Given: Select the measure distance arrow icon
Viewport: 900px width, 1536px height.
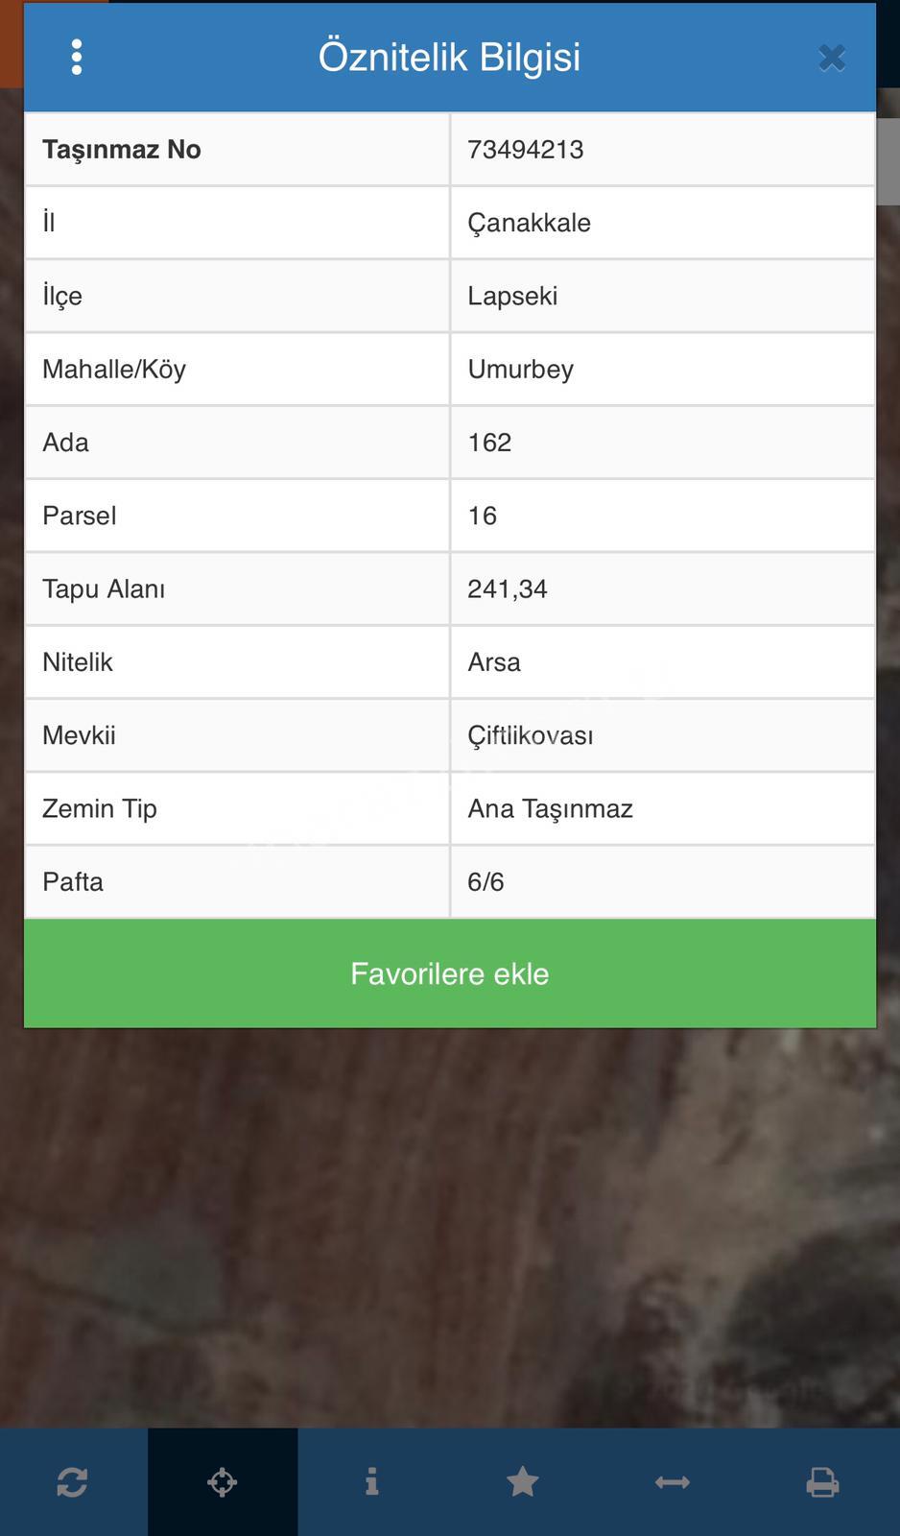Looking at the screenshot, I should (x=672, y=1482).
